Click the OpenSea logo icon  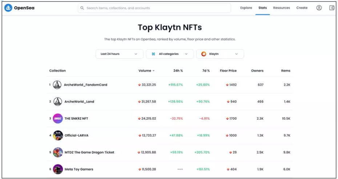point(8,8)
